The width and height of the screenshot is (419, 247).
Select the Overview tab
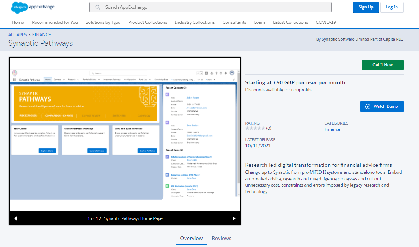coord(191,238)
